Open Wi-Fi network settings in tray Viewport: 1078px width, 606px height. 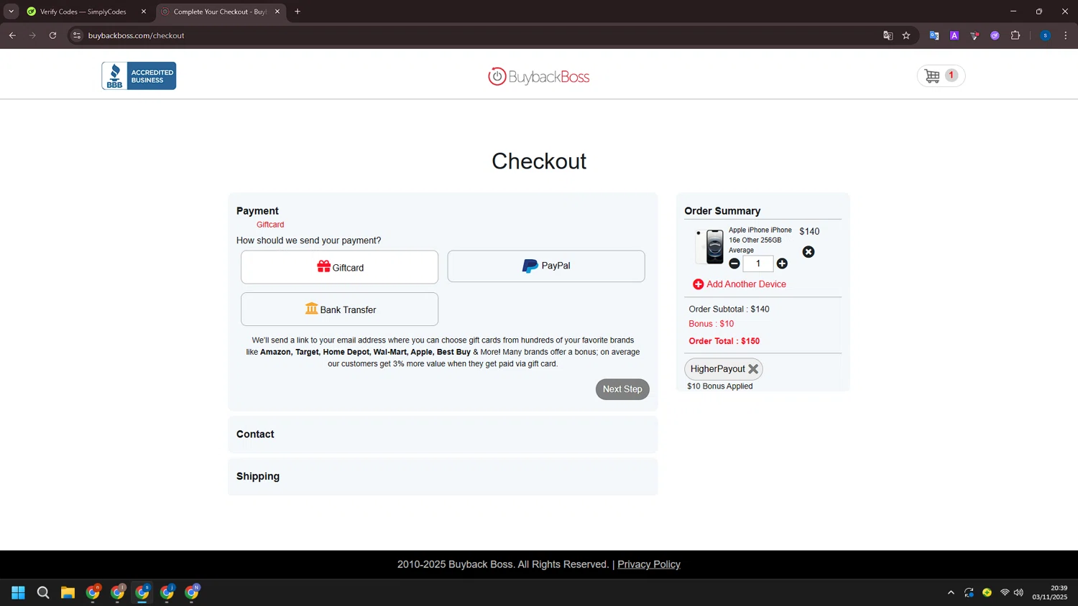[1005, 592]
